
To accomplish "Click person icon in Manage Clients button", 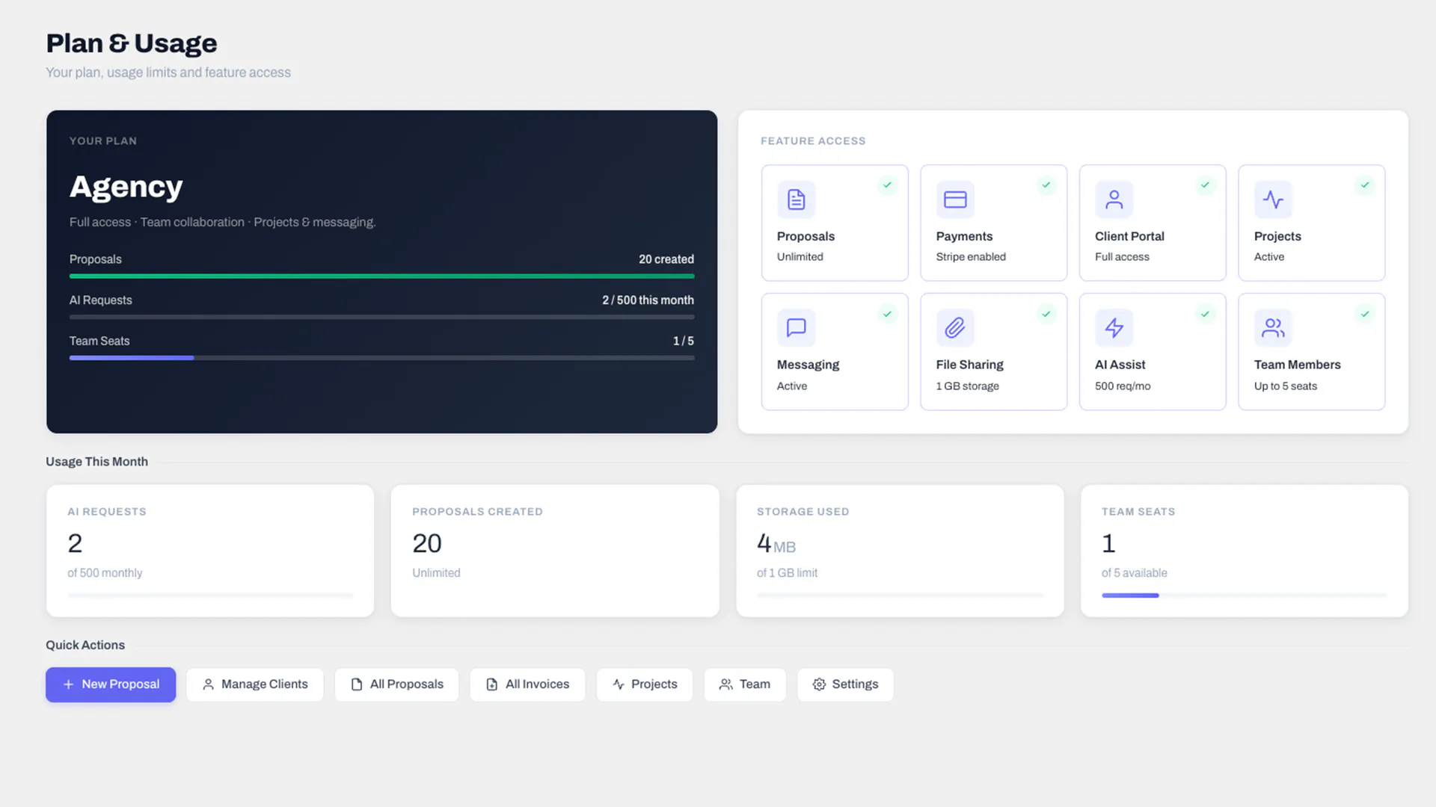I will pos(208,684).
